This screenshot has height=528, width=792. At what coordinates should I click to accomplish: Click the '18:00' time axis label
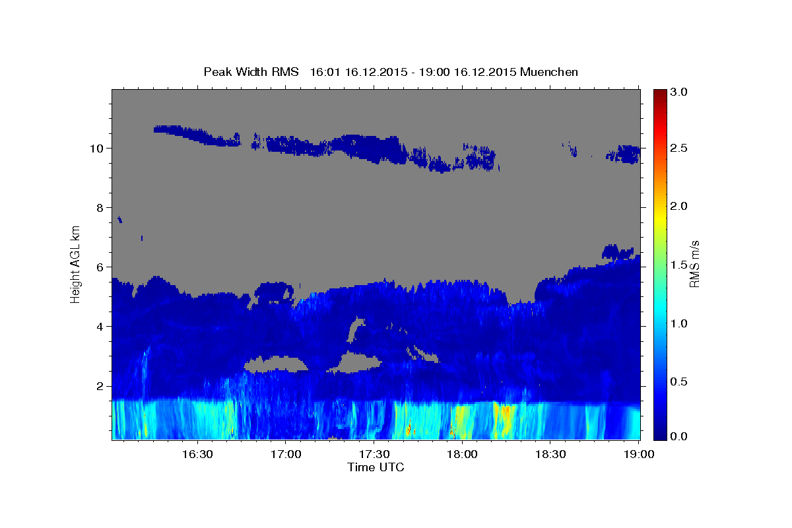[463, 454]
